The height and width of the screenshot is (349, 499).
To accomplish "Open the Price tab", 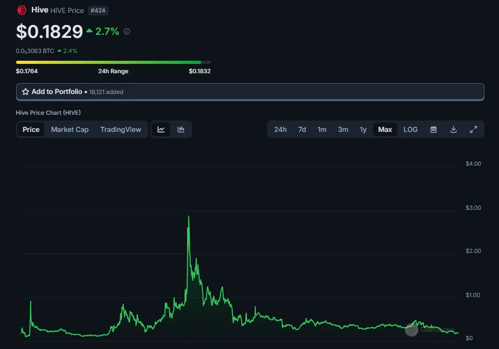I will [x=31, y=129].
